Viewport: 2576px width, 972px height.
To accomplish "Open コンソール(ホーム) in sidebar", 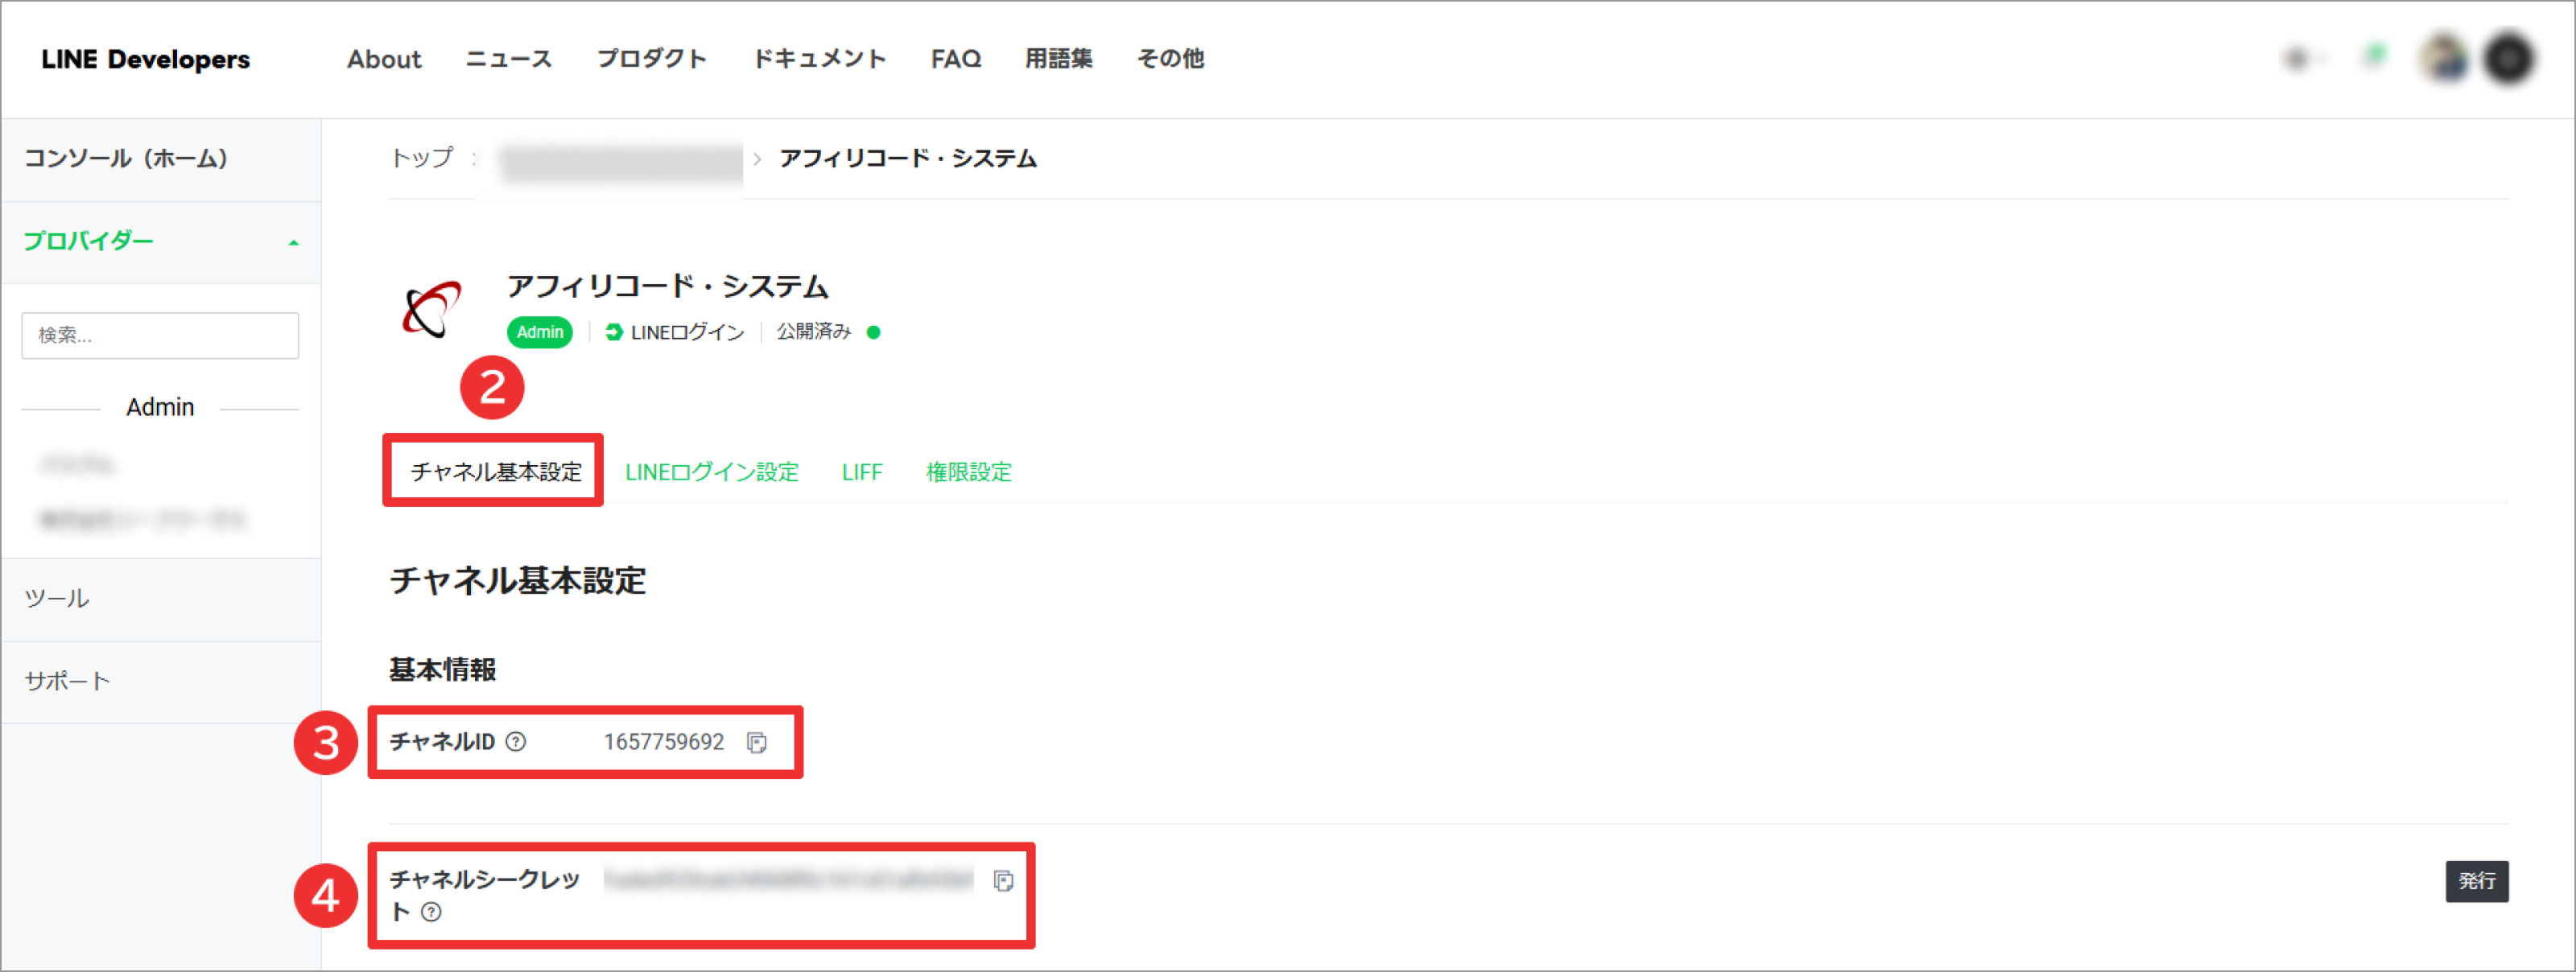I will [126, 159].
